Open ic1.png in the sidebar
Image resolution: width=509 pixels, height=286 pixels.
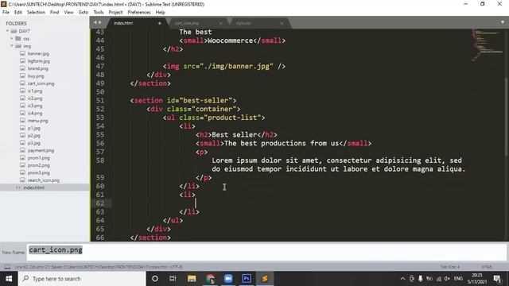coord(35,91)
